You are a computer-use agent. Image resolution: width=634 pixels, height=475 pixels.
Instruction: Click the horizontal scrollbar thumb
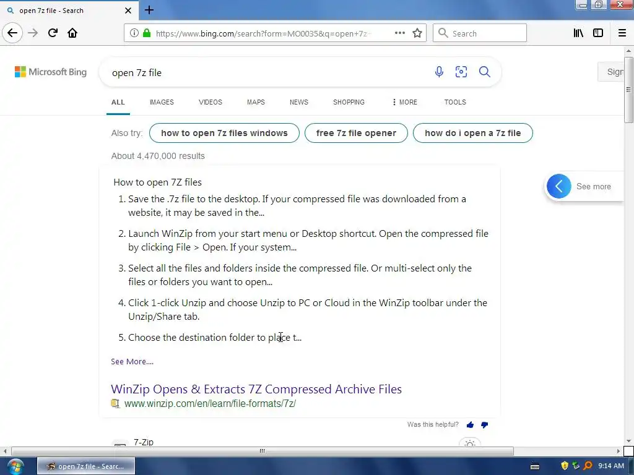coord(263,451)
